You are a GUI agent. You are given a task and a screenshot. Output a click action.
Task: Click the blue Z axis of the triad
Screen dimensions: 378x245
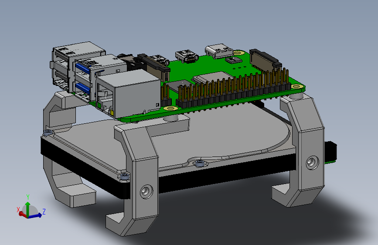36,216
